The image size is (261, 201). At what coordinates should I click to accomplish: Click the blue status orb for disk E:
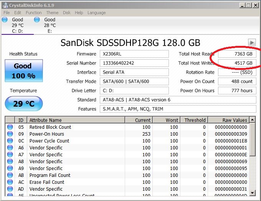(x=37, y=19)
